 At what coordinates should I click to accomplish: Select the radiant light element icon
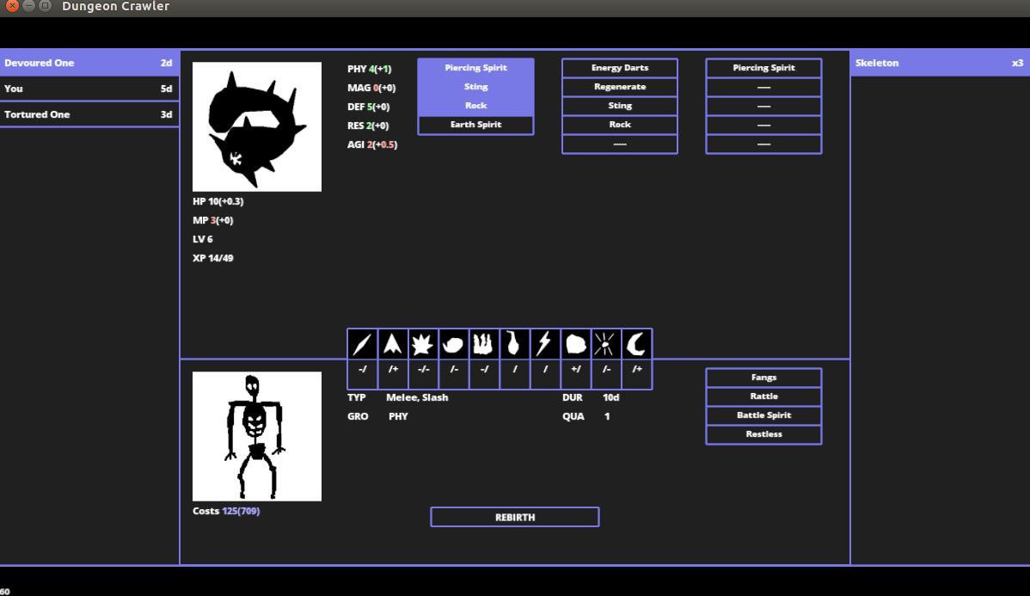(x=605, y=344)
